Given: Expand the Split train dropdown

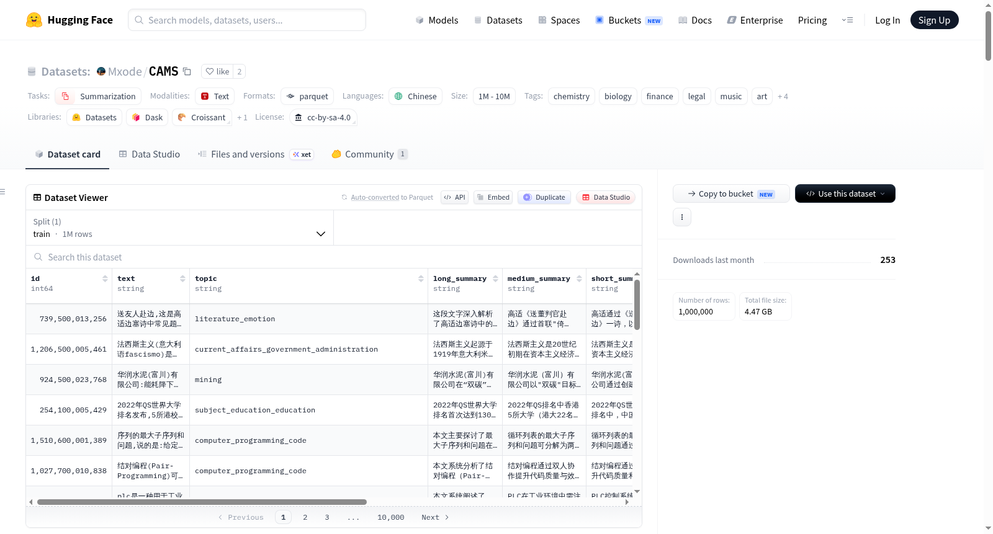Looking at the screenshot, I should tap(179, 228).
